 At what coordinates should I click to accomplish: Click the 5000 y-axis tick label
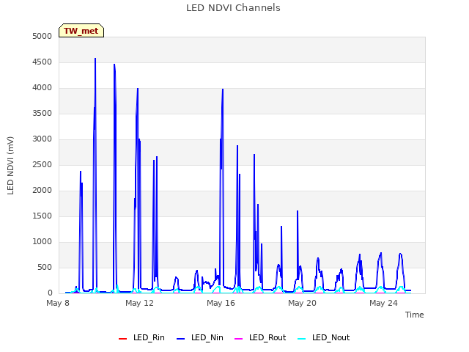tap(43, 37)
